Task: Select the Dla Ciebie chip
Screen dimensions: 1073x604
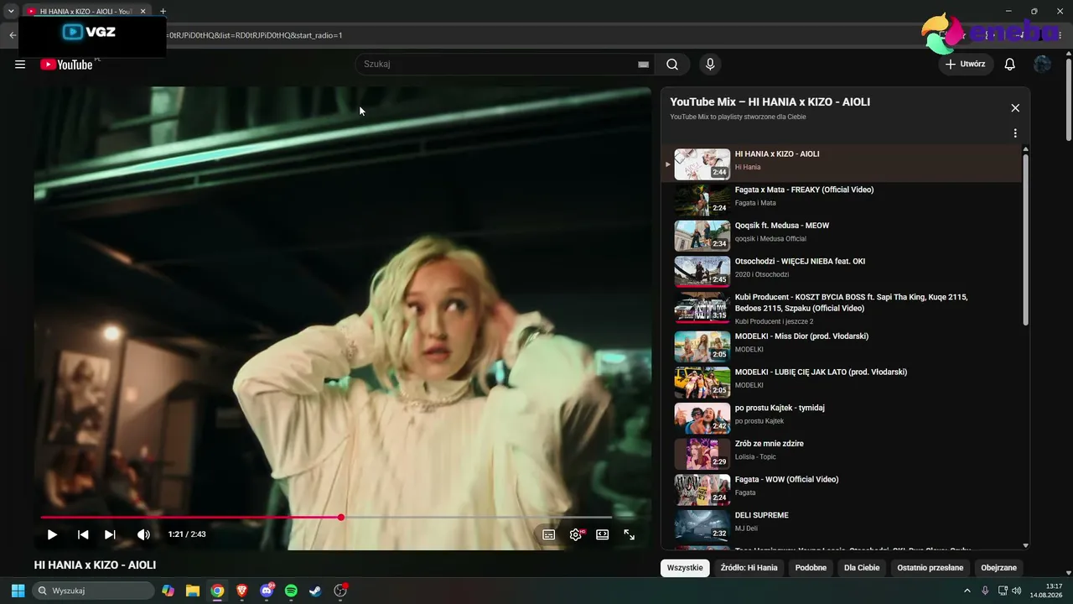Action: pyautogui.click(x=862, y=568)
